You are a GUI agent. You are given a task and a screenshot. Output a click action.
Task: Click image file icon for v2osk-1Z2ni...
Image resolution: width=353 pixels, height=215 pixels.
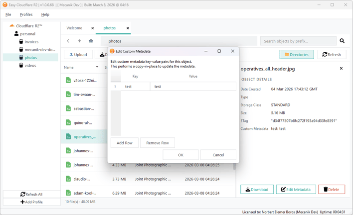pyautogui.click(x=68, y=80)
